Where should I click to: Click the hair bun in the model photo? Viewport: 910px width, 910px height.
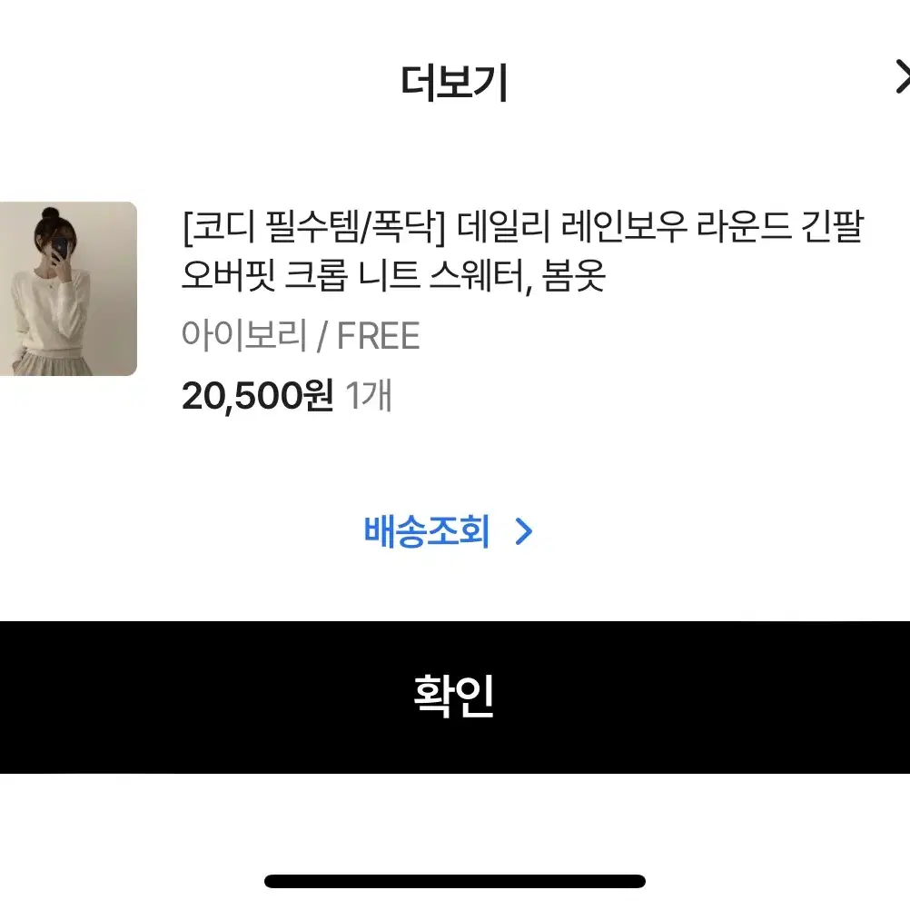[51, 214]
